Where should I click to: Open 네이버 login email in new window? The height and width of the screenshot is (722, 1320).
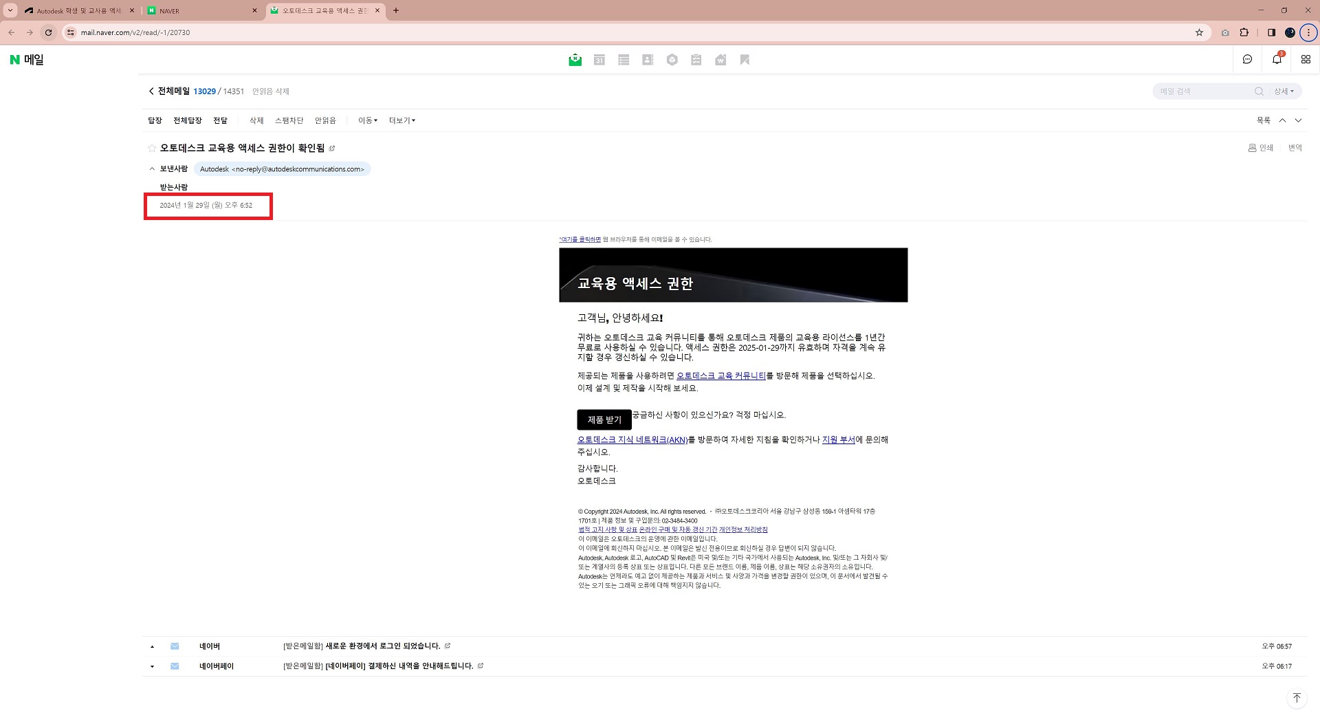pos(448,646)
